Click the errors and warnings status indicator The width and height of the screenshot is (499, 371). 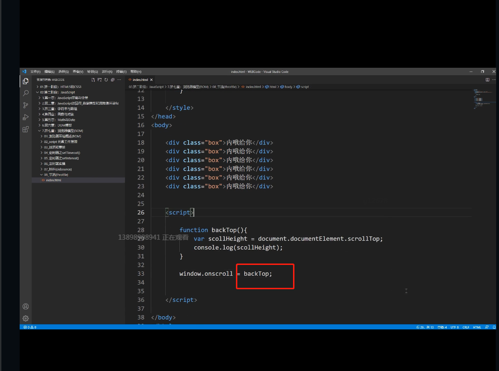[30, 327]
